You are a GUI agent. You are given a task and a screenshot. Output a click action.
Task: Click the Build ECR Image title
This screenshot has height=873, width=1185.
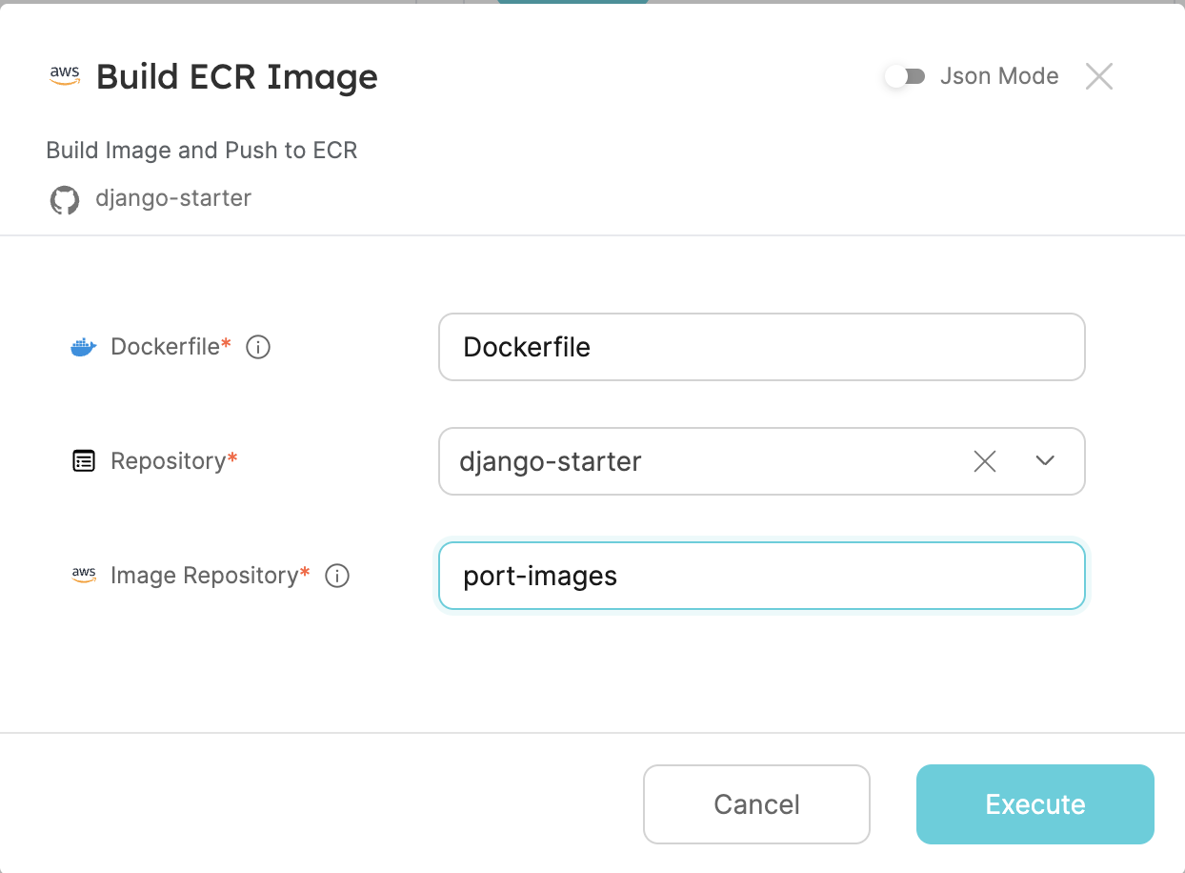237,76
